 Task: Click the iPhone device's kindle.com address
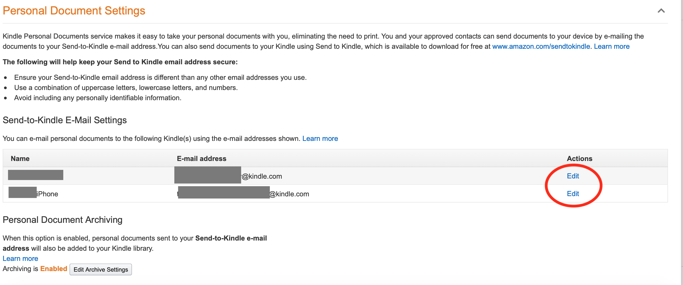pyautogui.click(x=289, y=194)
